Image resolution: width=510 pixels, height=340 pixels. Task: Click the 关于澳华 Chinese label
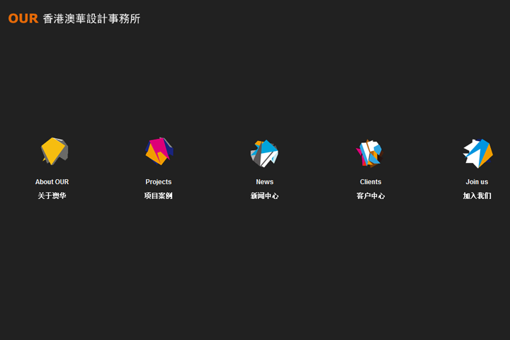(x=52, y=196)
